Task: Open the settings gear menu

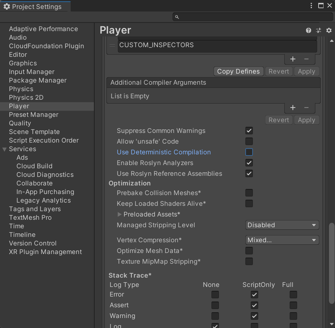Action: click(329, 30)
